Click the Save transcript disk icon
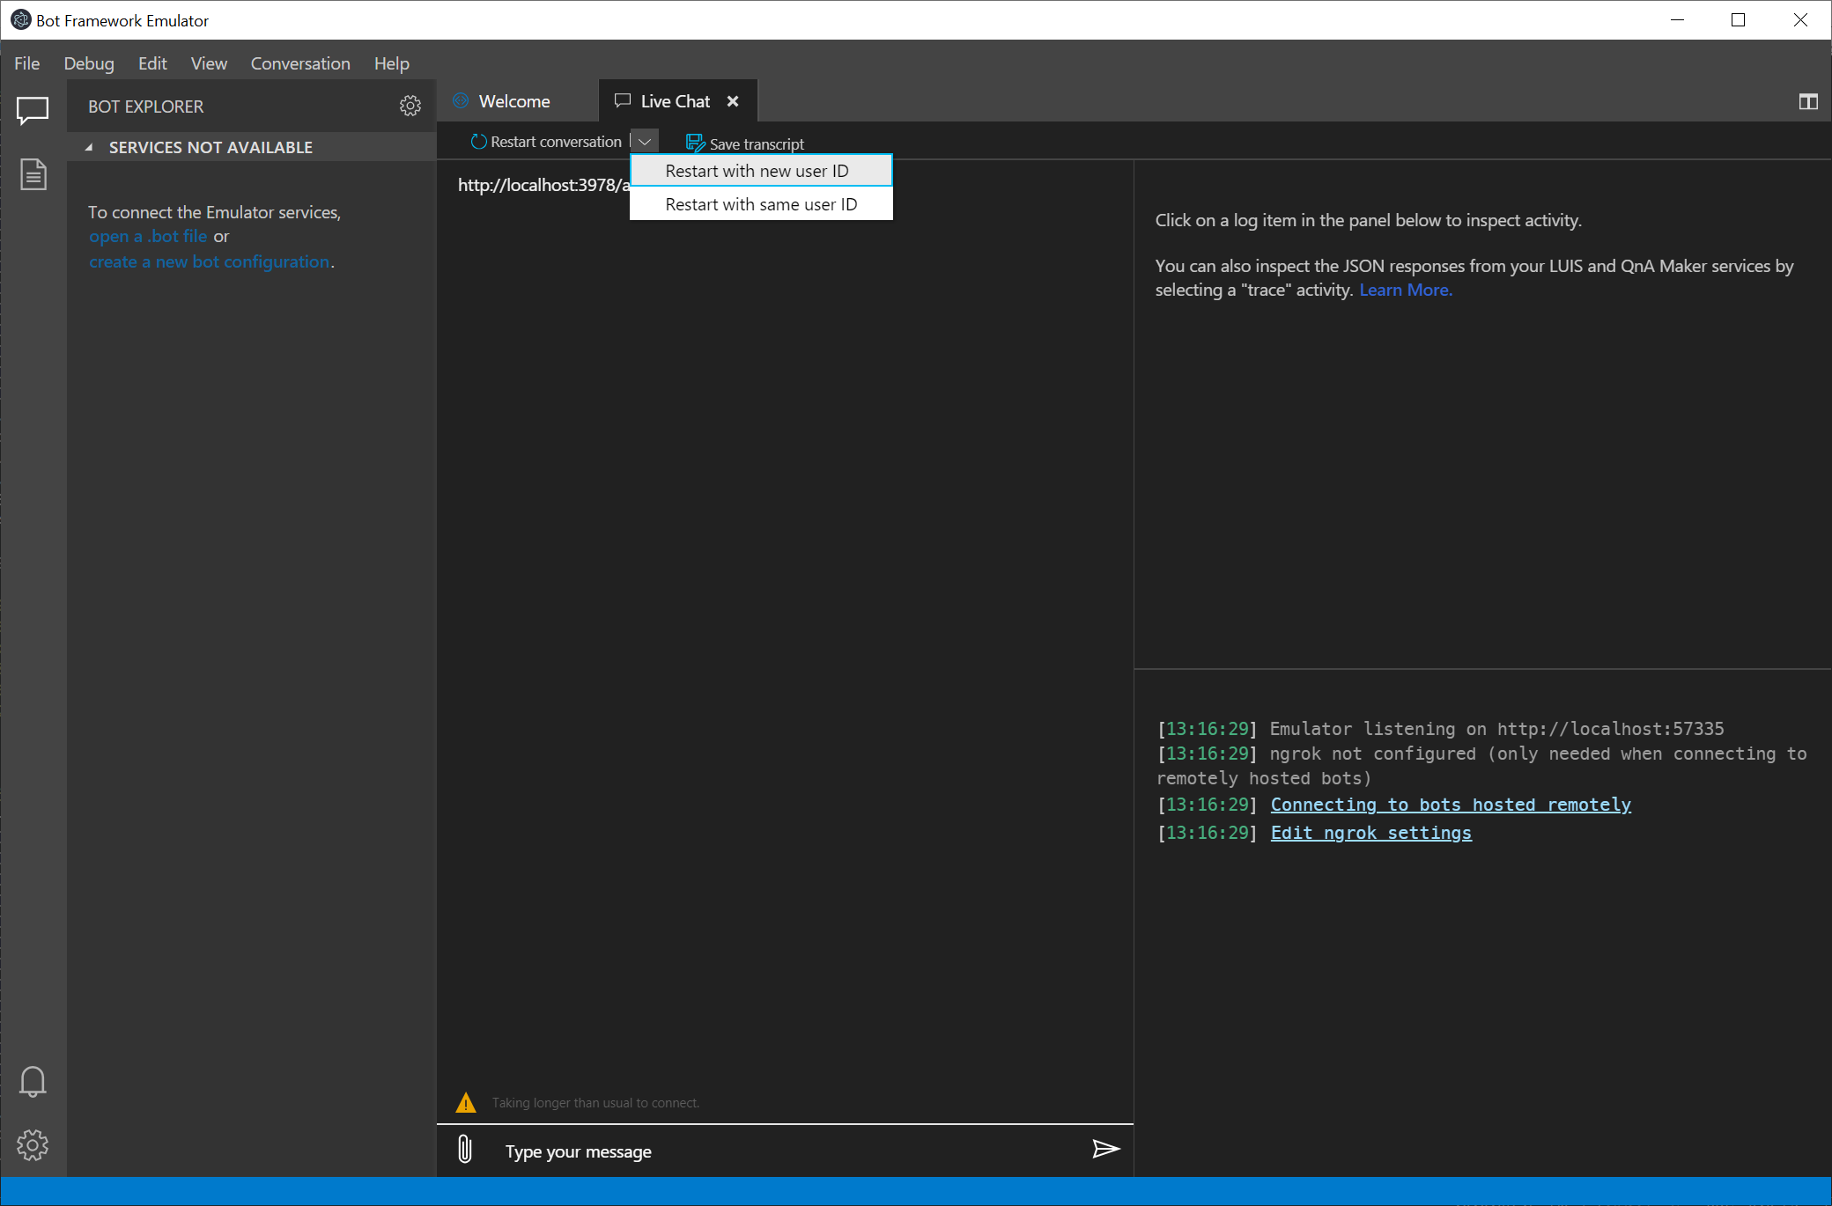 click(695, 143)
